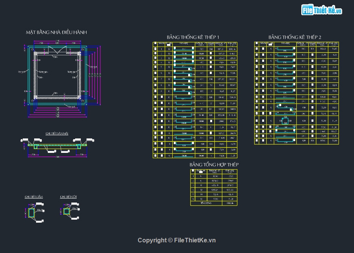This screenshot has width=354, height=253.
Task: Click the CHI TIẾT DẦM label
Action: [34, 197]
